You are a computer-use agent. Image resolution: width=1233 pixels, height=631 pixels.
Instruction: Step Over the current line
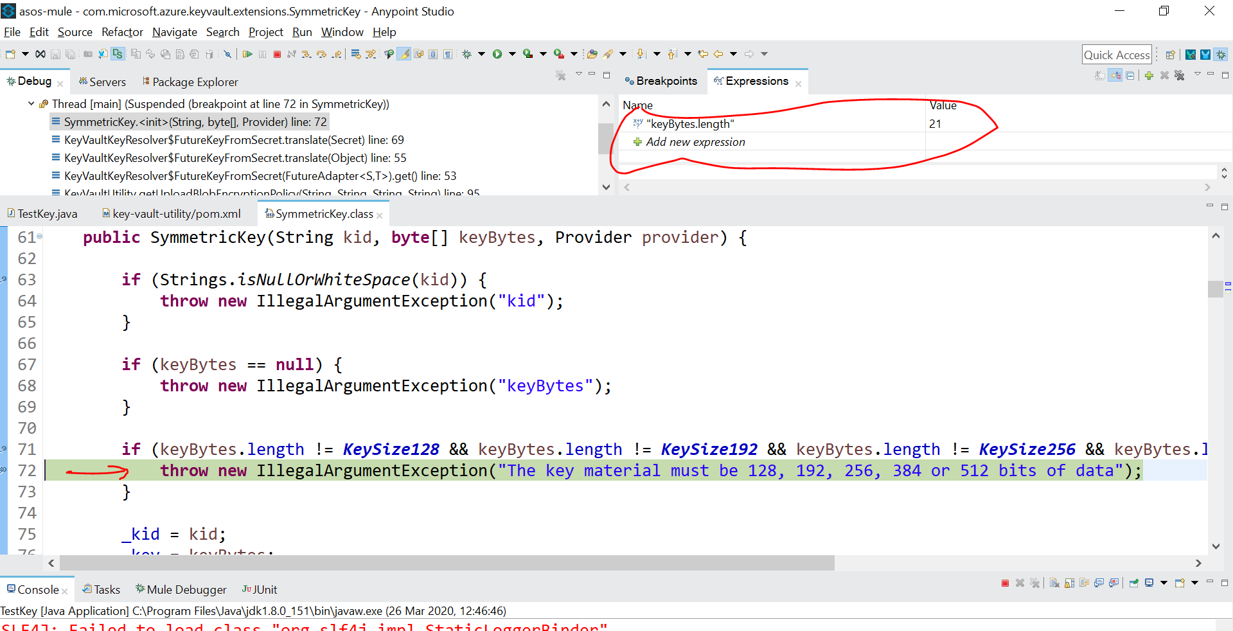pos(322,54)
